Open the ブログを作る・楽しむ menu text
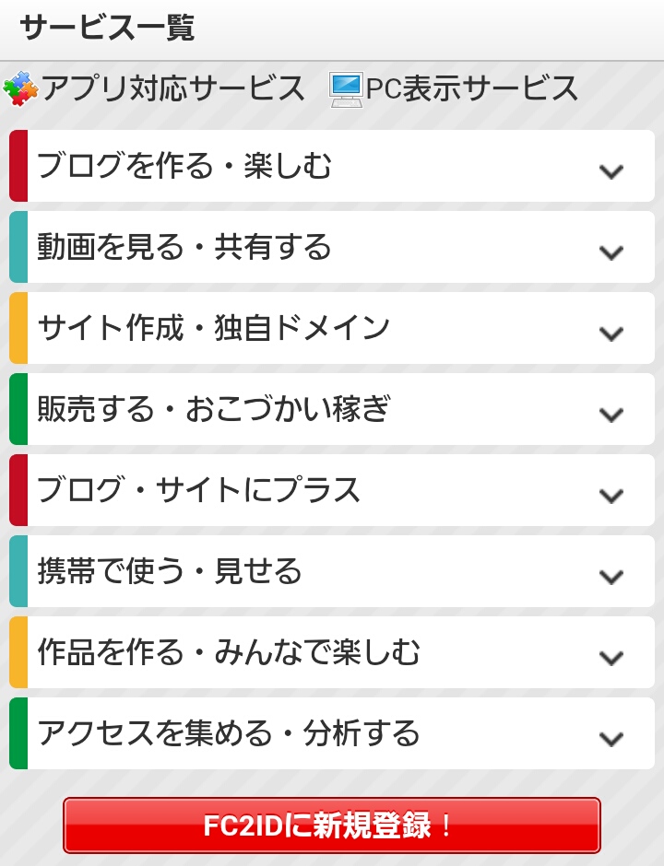Viewport: 664px width, 866px height. pyautogui.click(x=184, y=167)
